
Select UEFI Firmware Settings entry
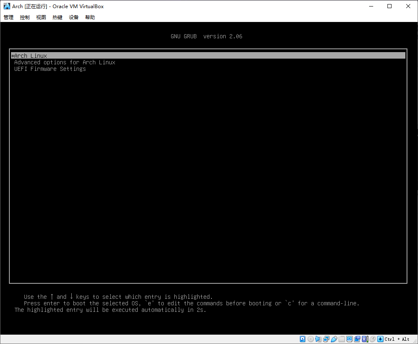tap(50, 69)
